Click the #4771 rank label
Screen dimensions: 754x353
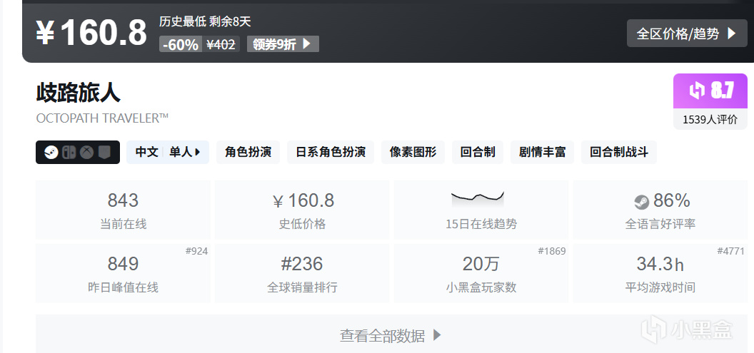coord(731,251)
